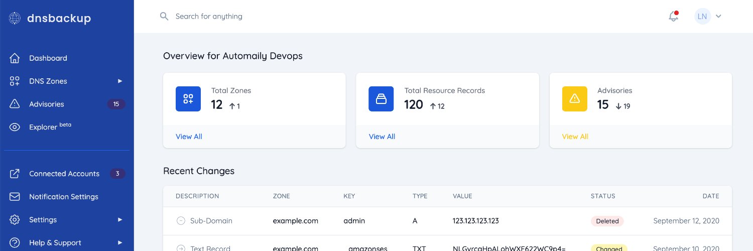This screenshot has height=251, width=753.
Task: Click the VALUE column header
Action: click(x=462, y=196)
